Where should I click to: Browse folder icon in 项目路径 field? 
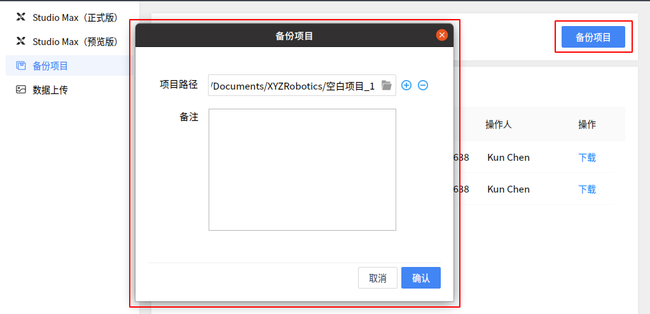[x=386, y=85]
